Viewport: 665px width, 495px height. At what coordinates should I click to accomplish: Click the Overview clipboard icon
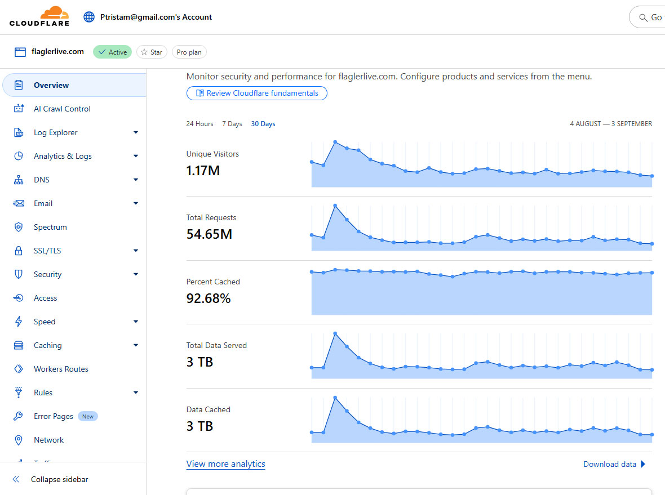point(19,85)
